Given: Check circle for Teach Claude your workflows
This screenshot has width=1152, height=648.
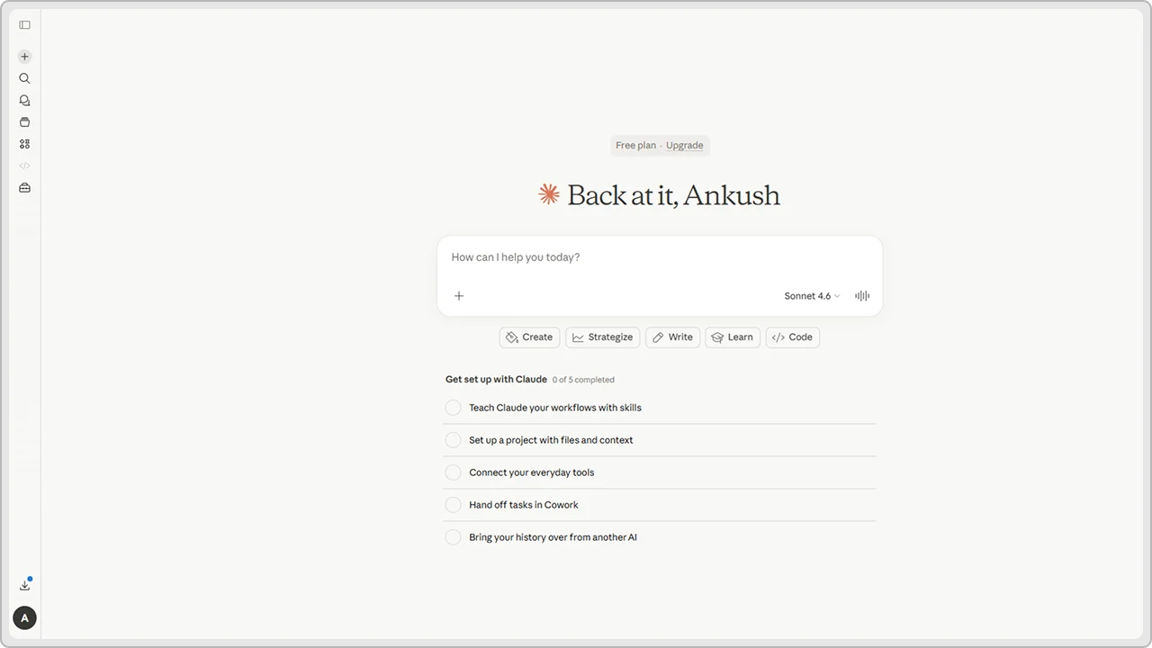Looking at the screenshot, I should (x=453, y=408).
